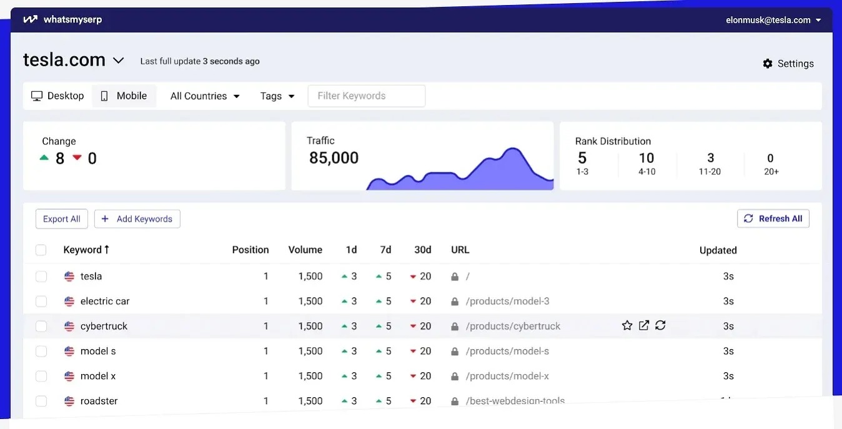
Task: Sort by the Volume column header
Action: point(305,250)
